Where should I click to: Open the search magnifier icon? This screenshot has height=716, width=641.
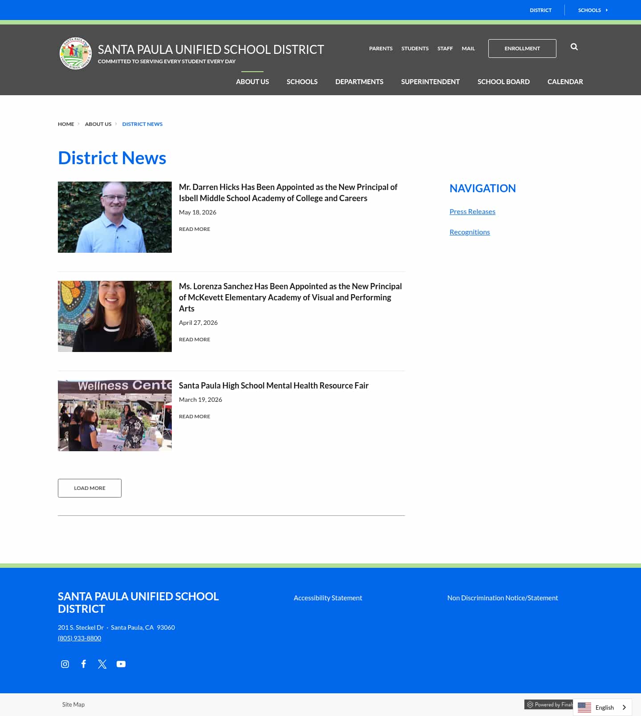coord(574,47)
